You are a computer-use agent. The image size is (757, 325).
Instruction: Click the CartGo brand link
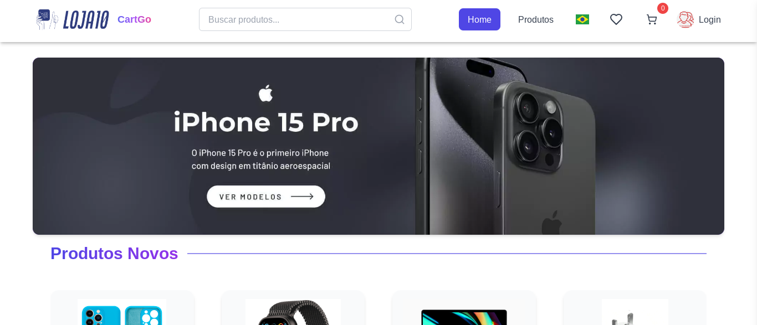tap(134, 19)
